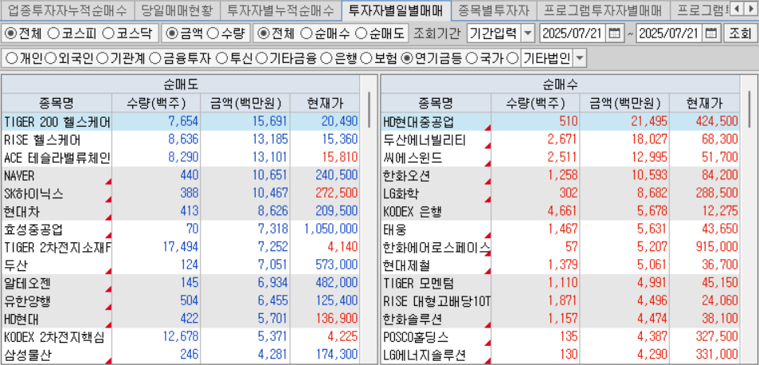Select the KODEX 은행 row

560,211
